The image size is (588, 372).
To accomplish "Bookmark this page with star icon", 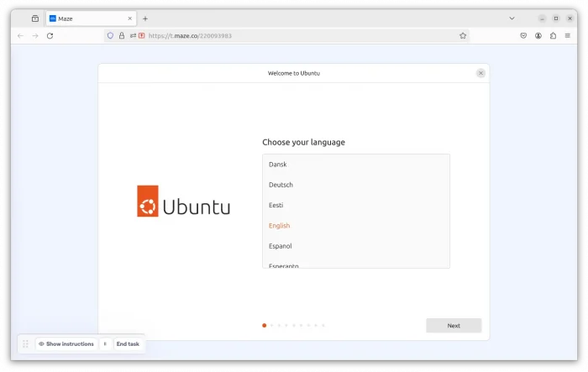I will point(463,35).
